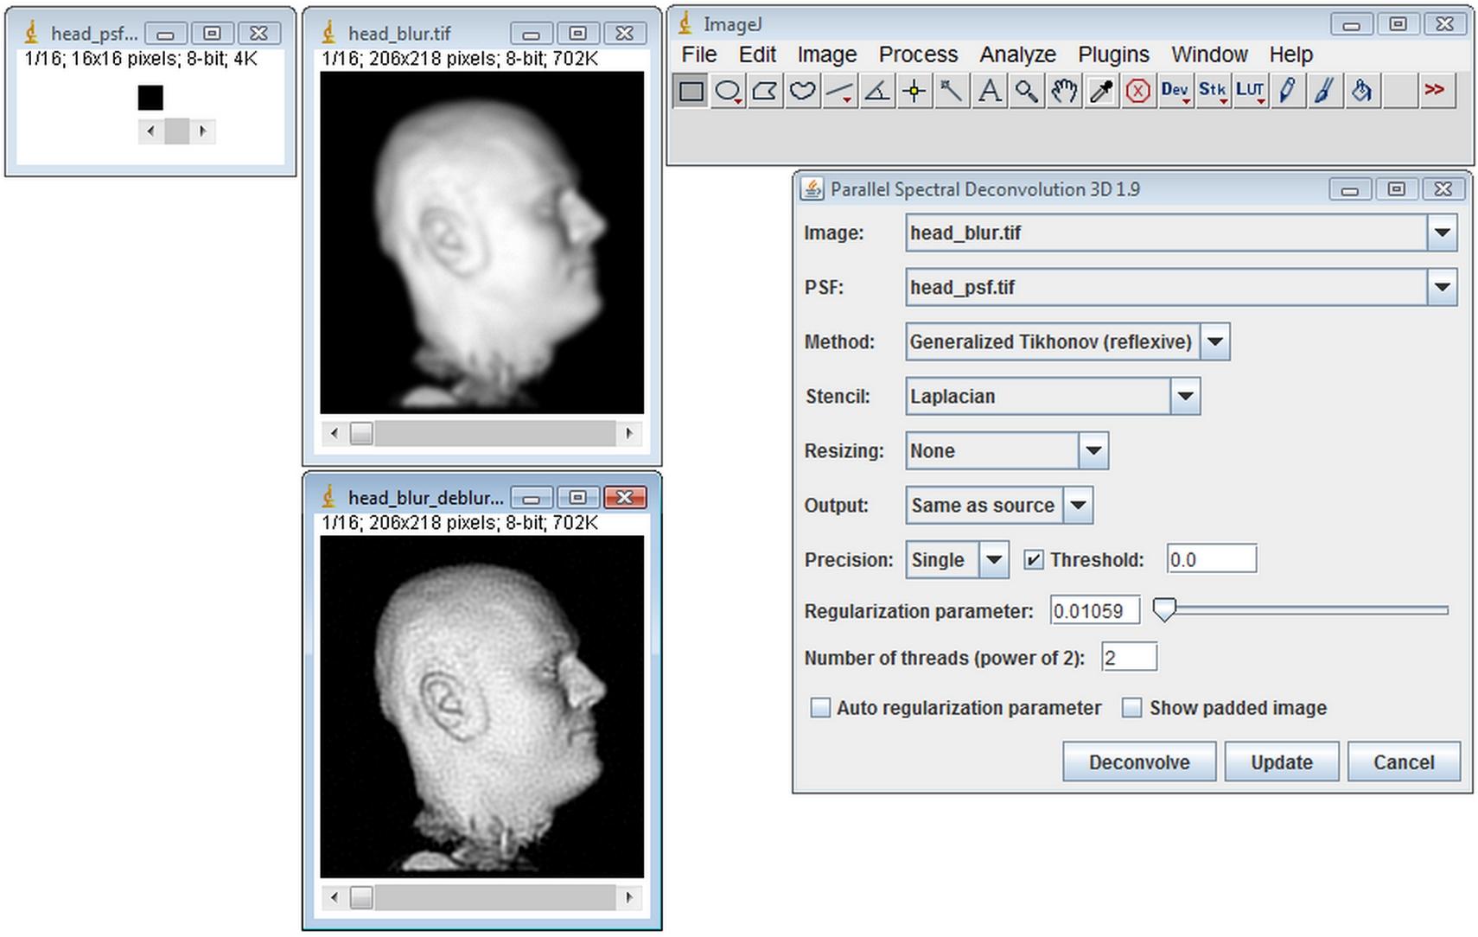
Task: Select the Angle tool
Action: point(877,91)
